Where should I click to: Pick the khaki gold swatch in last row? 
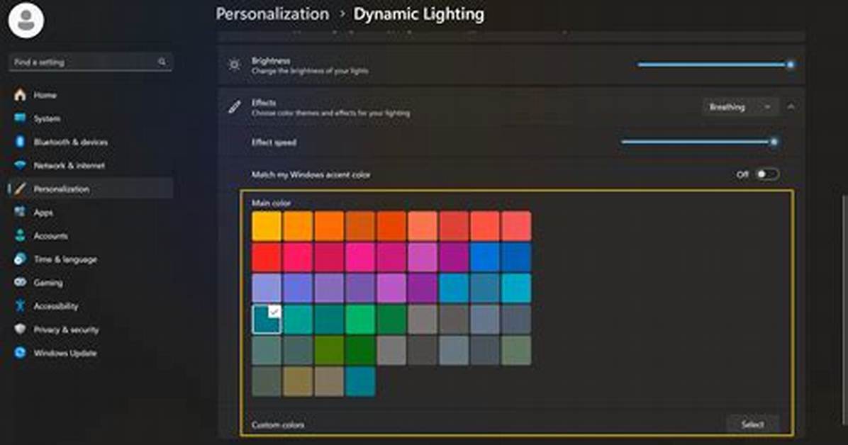[298, 382]
